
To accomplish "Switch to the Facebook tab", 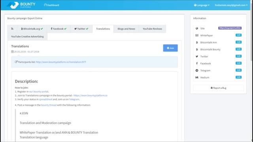I will point(59,29).
